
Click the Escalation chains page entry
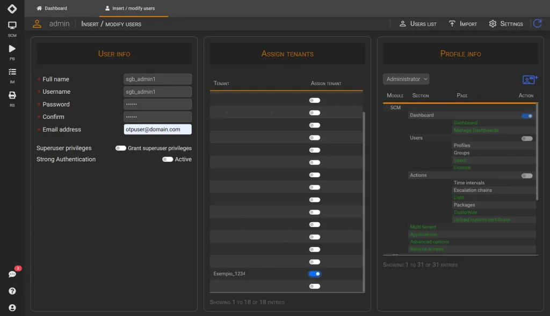click(473, 190)
